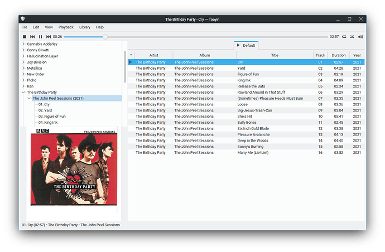This screenshot has width=385, height=252.
Task: Click the Title column header
Action: [275, 55]
